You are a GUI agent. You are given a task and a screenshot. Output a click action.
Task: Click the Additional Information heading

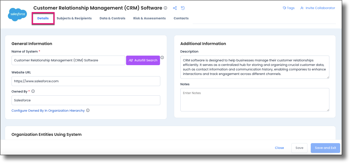point(203,44)
